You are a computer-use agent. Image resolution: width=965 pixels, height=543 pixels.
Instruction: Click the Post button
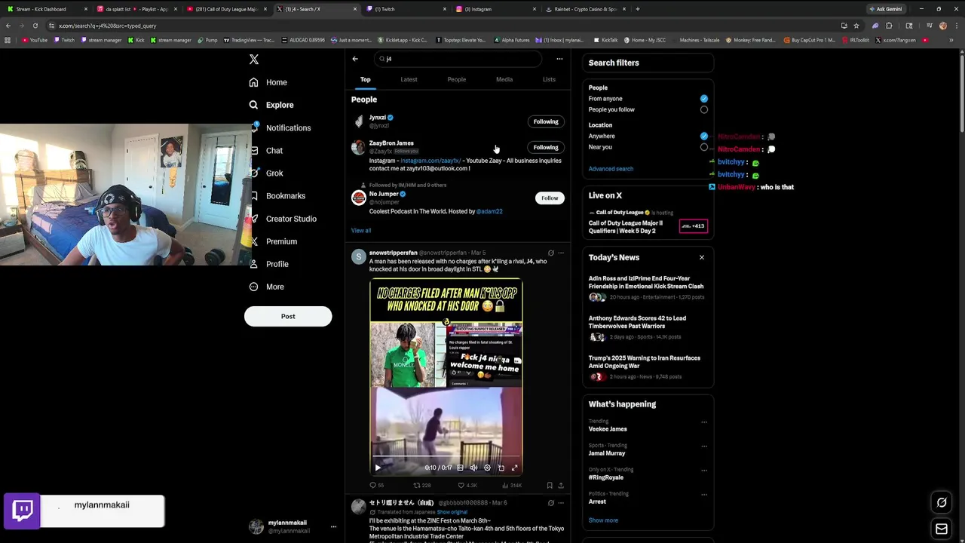tap(288, 317)
